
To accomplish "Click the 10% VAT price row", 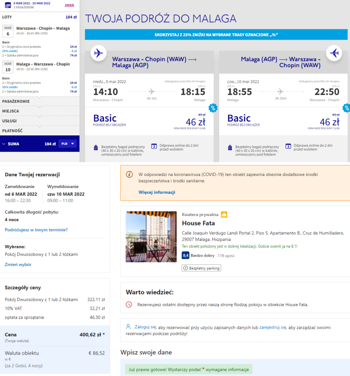I will pyautogui.click(x=55, y=308).
